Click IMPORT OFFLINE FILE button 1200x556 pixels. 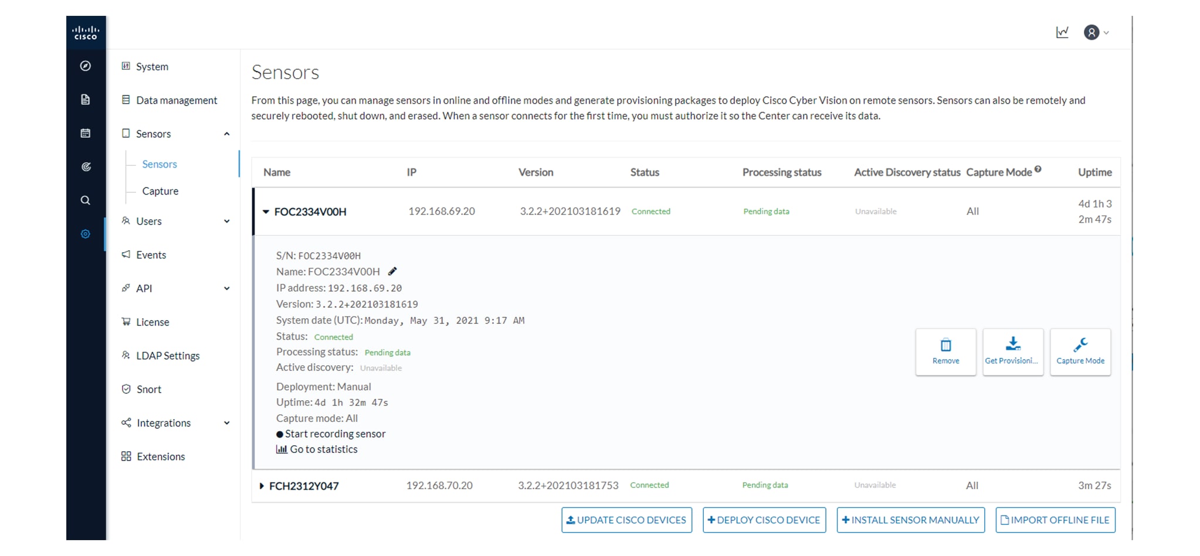[1055, 520]
